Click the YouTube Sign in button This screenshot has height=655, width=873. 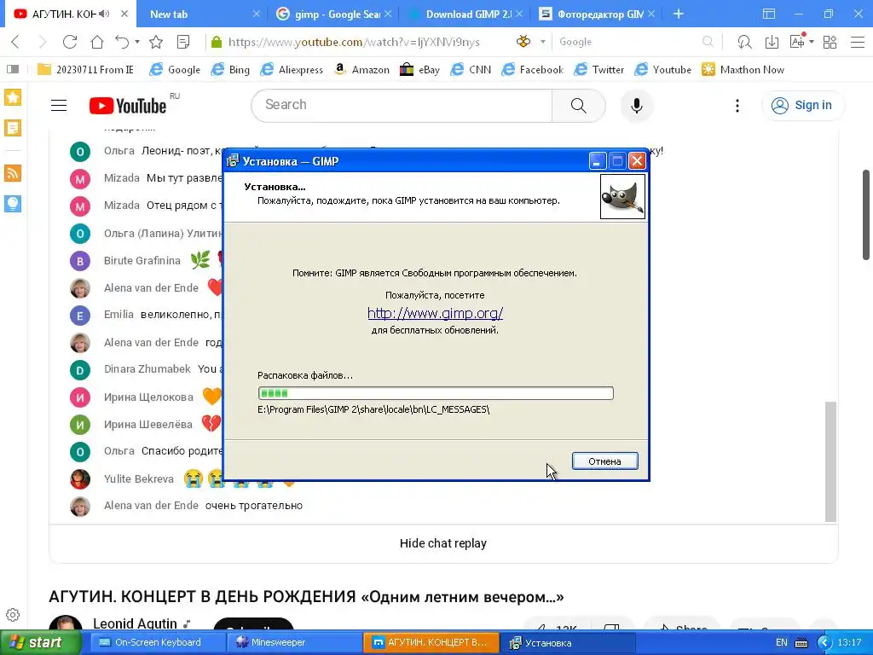point(802,105)
